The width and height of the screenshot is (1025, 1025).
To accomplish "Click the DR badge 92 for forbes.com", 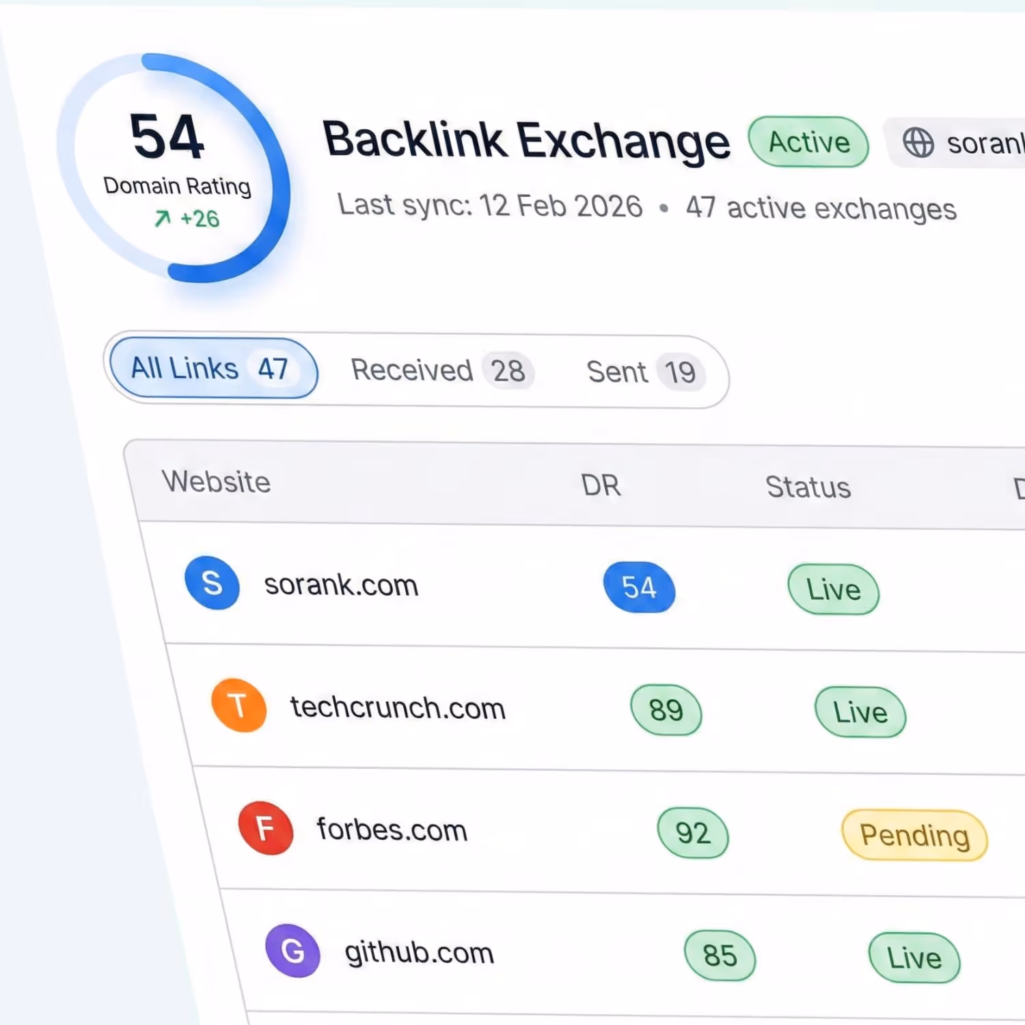I will pyautogui.click(x=693, y=832).
